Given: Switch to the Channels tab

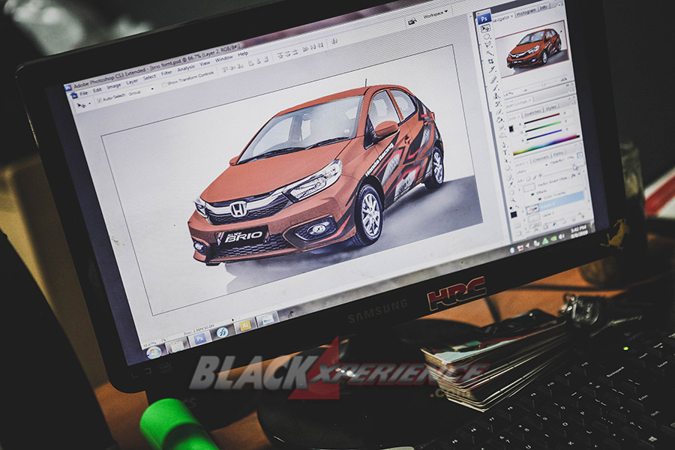Looking at the screenshot, I should (x=540, y=159).
